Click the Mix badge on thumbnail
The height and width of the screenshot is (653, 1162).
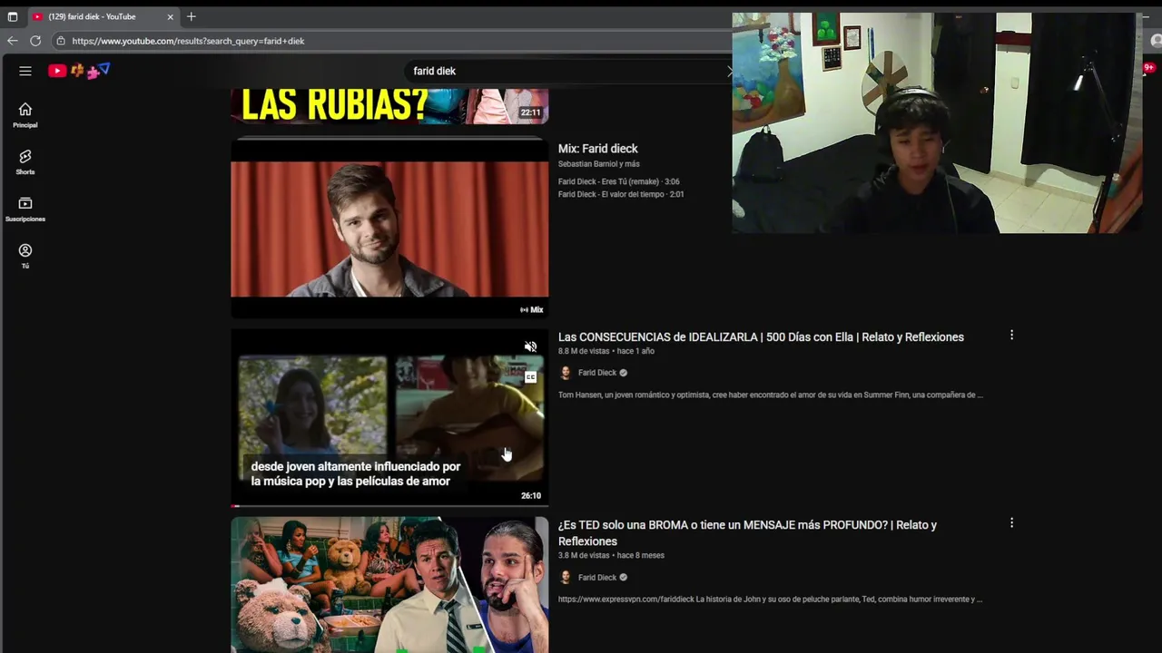[x=531, y=310]
